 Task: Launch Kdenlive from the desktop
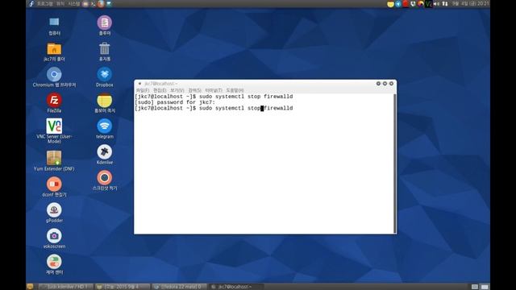pyautogui.click(x=104, y=152)
